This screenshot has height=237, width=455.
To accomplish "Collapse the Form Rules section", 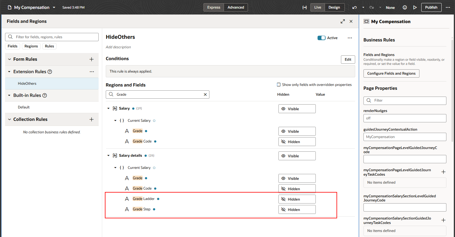I will pos(9,59).
